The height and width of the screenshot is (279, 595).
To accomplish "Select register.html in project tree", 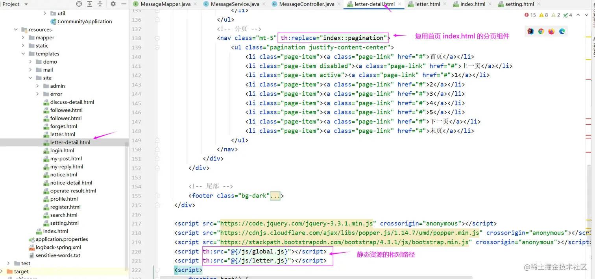I will coord(65,207).
